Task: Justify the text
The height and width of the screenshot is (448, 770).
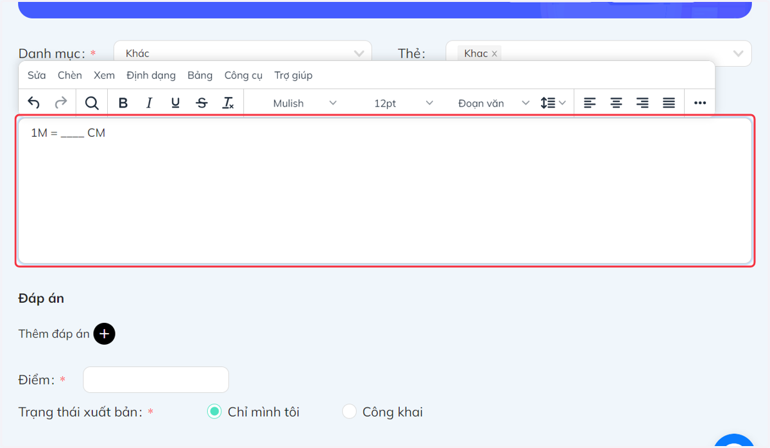Action: point(669,103)
